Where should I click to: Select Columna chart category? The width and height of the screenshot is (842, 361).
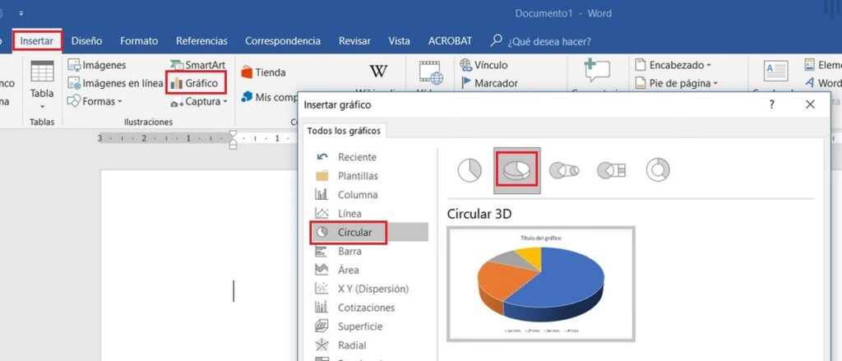[357, 195]
